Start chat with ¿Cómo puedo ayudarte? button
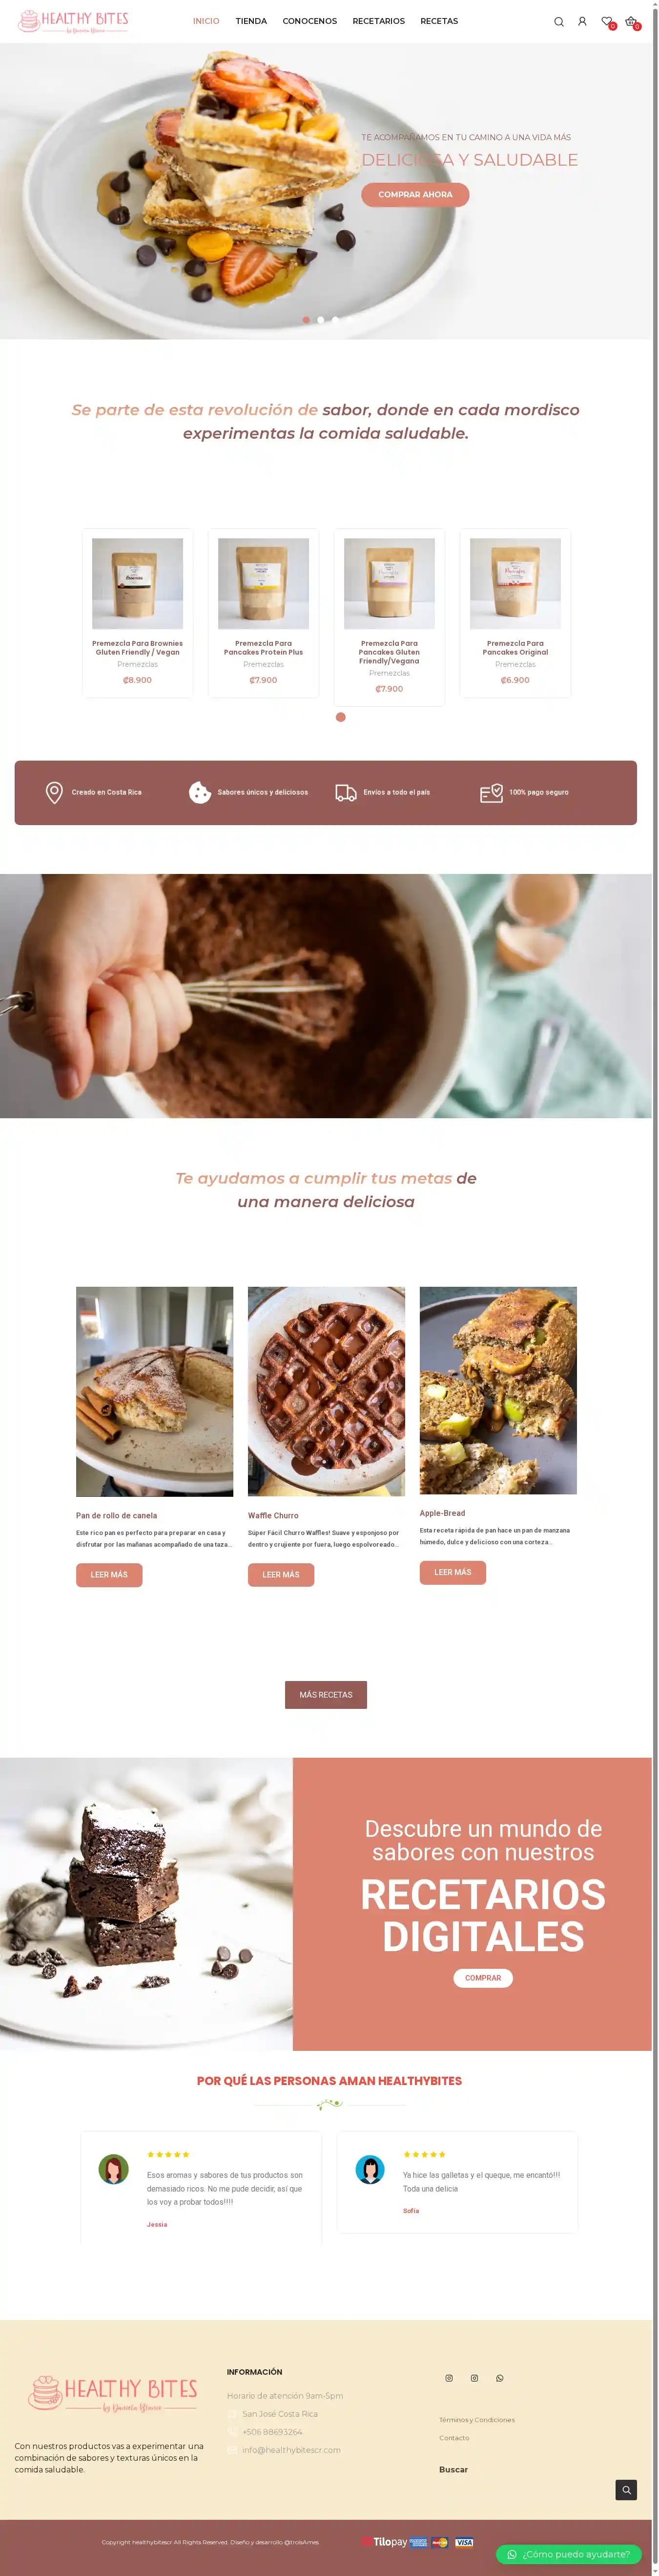This screenshot has width=659, height=2576. click(x=569, y=2554)
